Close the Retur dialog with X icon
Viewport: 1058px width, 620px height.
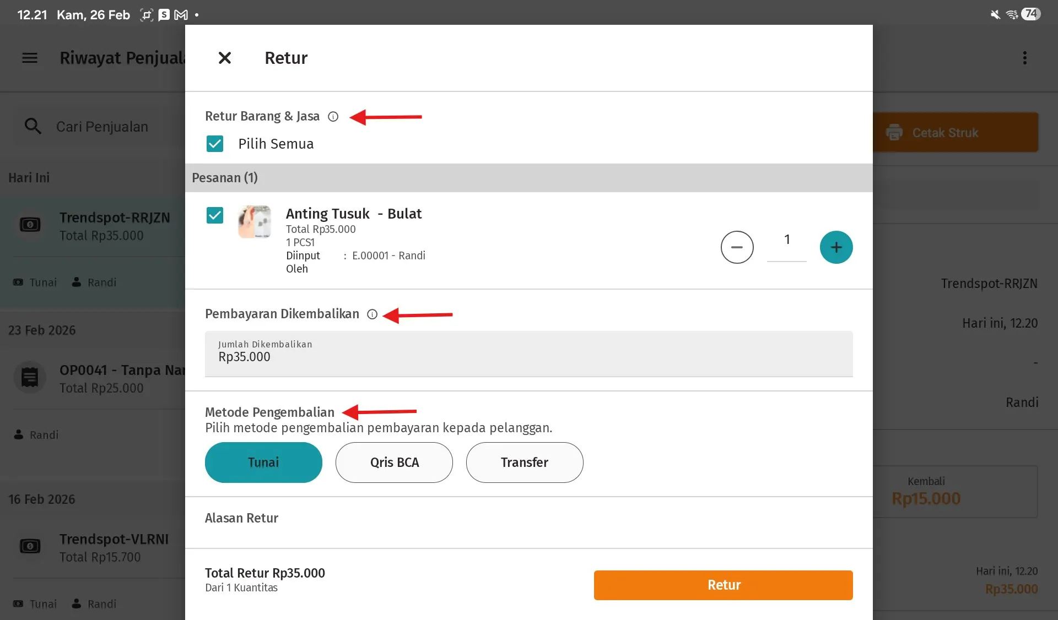pos(224,58)
